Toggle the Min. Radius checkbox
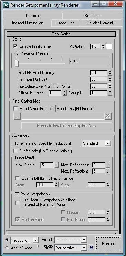Screen dimensions: 126x256 tap(63, 219)
